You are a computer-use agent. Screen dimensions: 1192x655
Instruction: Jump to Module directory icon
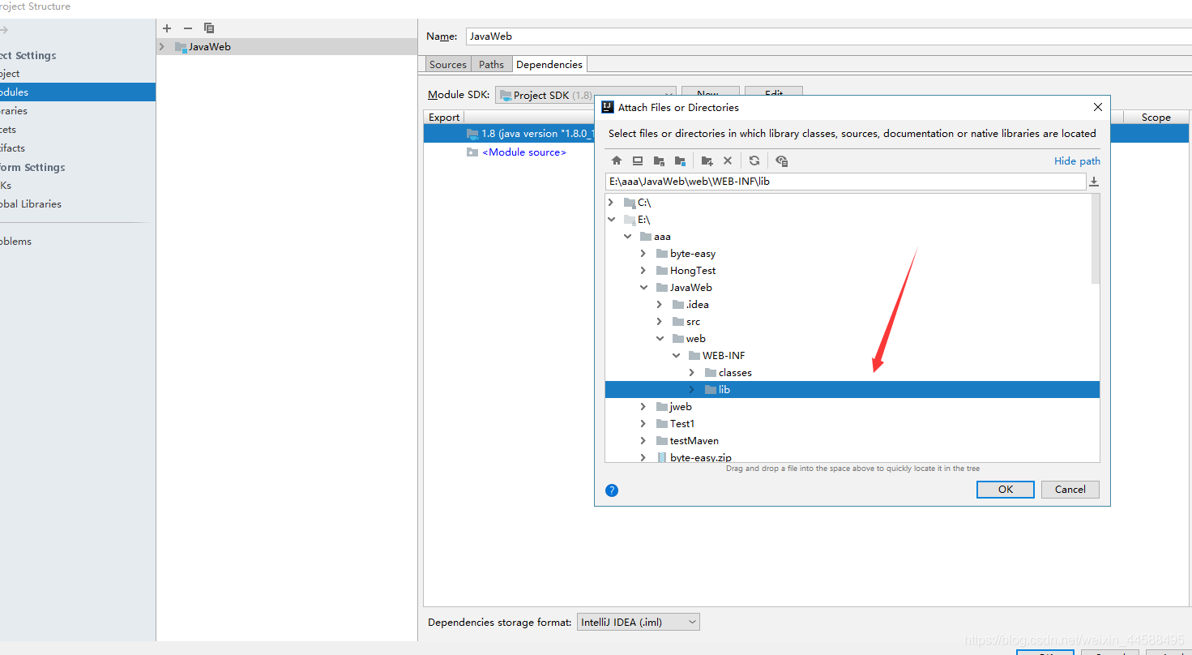tap(680, 161)
